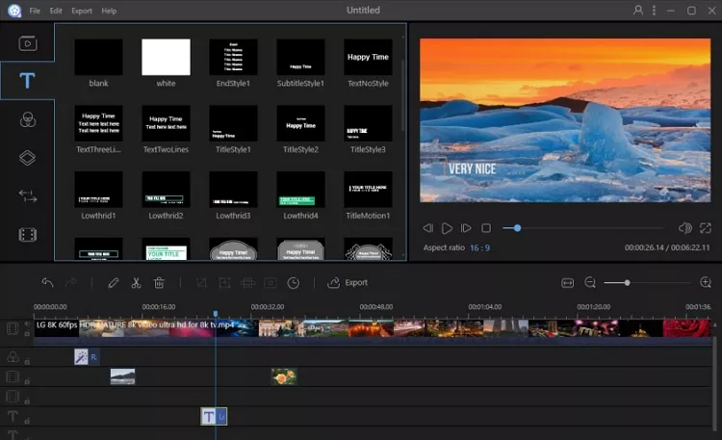Select the flower overlay clip

(x=284, y=376)
